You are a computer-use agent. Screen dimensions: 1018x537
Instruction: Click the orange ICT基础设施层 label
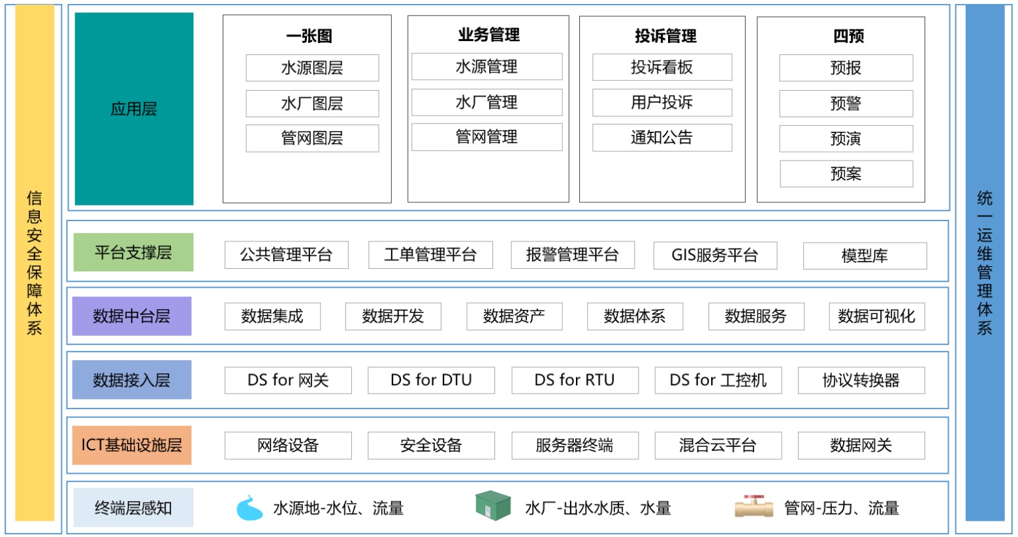131,445
